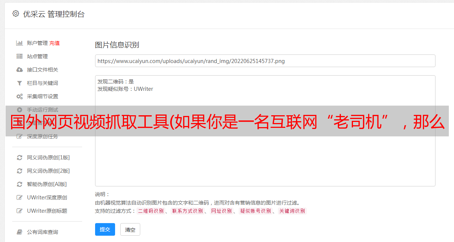Click the refresh icon beside 同义词伪原创[1版]
The width and height of the screenshot is (454, 242).
tap(20, 158)
